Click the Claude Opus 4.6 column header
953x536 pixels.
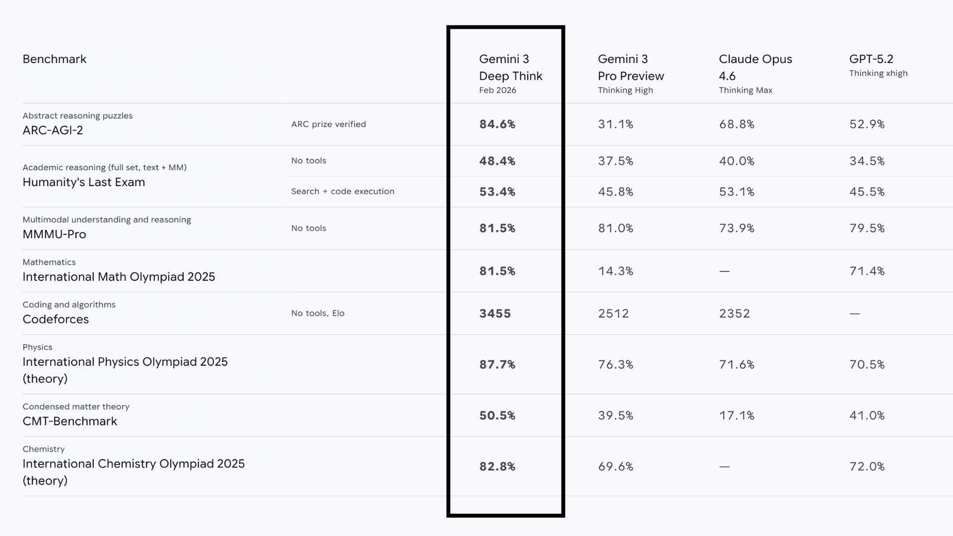coord(755,67)
